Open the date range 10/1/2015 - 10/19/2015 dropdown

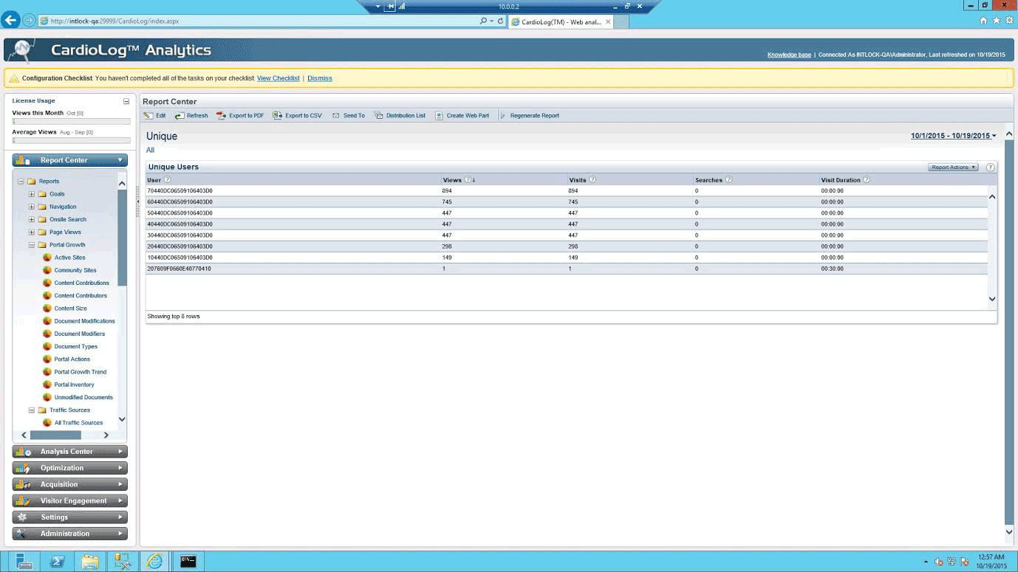[953, 136]
